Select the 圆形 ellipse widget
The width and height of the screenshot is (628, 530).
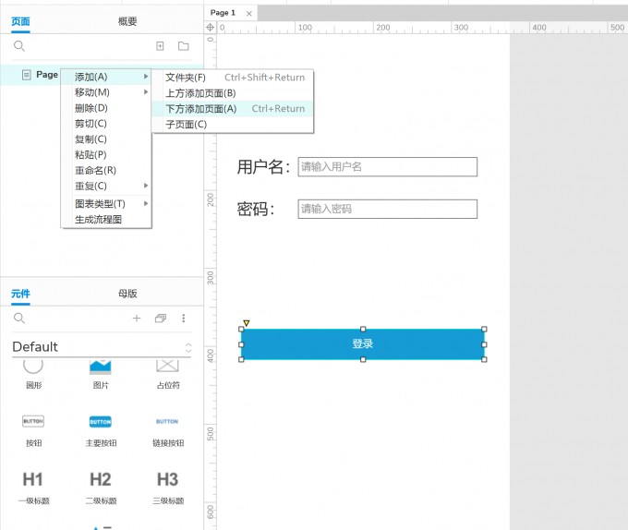(x=33, y=374)
